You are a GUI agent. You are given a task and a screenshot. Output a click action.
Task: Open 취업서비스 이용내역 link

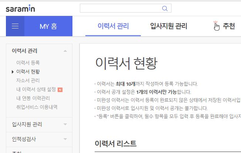pos(37,107)
